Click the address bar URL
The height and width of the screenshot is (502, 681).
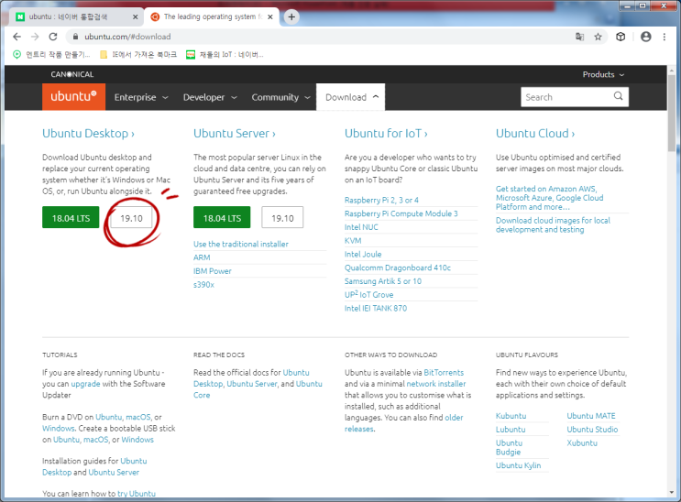(x=127, y=37)
